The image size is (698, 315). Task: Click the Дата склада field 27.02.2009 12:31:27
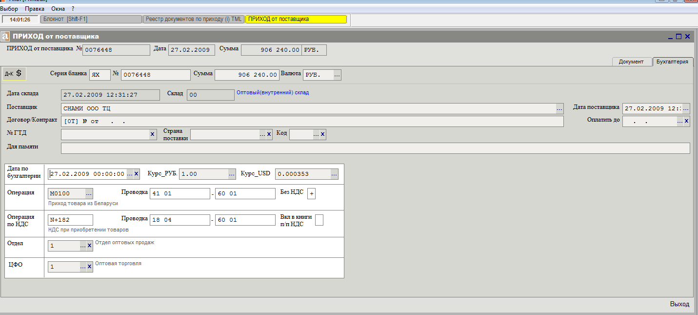[x=110, y=95]
